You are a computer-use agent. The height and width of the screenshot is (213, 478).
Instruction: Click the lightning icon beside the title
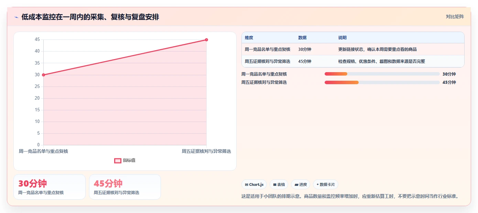coord(17,17)
